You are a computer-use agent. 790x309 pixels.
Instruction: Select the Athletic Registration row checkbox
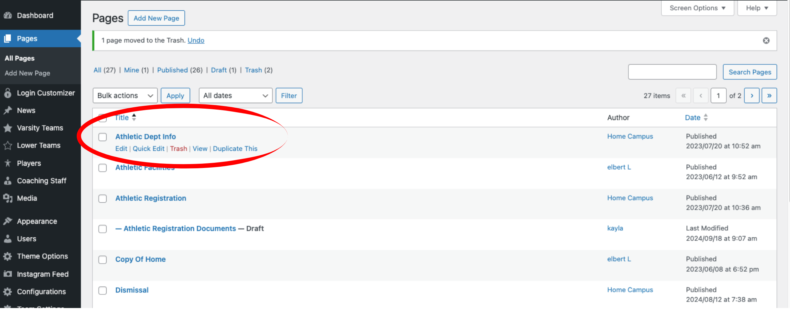click(x=103, y=198)
